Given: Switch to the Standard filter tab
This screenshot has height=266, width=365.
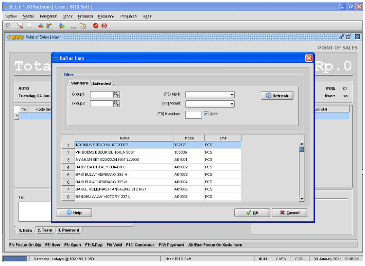Looking at the screenshot, I should click(79, 83).
